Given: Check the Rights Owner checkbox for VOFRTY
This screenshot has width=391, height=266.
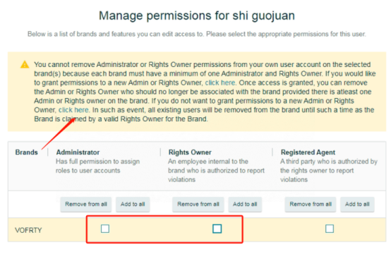Looking at the screenshot, I should coord(217,229).
